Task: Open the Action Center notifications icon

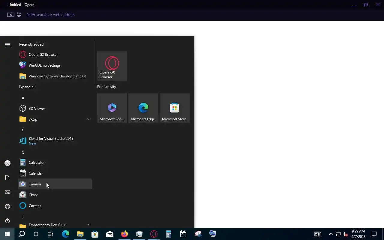Action: 374,234
